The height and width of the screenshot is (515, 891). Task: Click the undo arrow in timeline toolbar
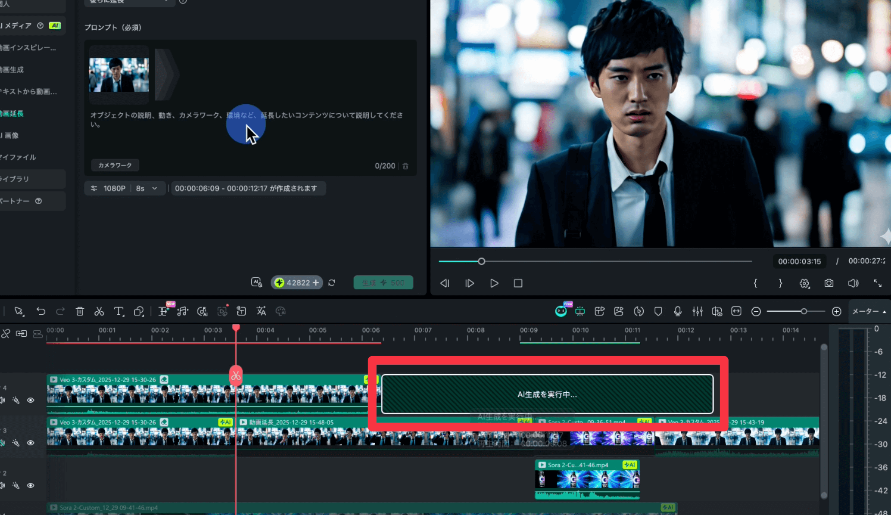coord(41,311)
